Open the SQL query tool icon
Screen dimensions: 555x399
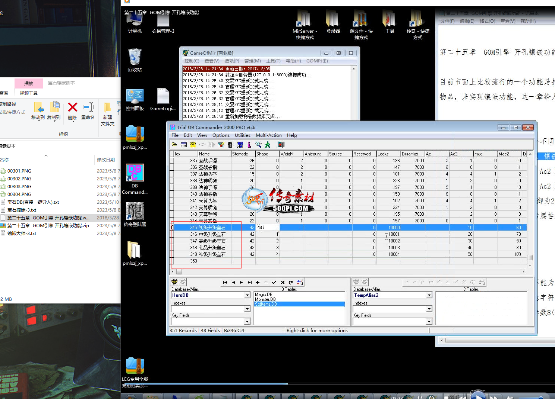[193, 145]
